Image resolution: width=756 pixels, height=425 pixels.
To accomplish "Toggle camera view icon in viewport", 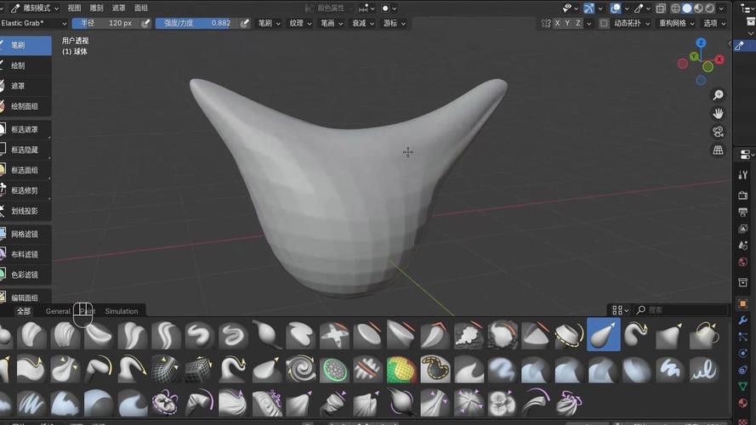I will click(718, 132).
